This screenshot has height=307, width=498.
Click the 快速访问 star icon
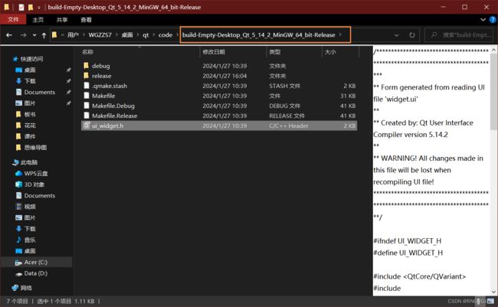[x=15, y=59]
